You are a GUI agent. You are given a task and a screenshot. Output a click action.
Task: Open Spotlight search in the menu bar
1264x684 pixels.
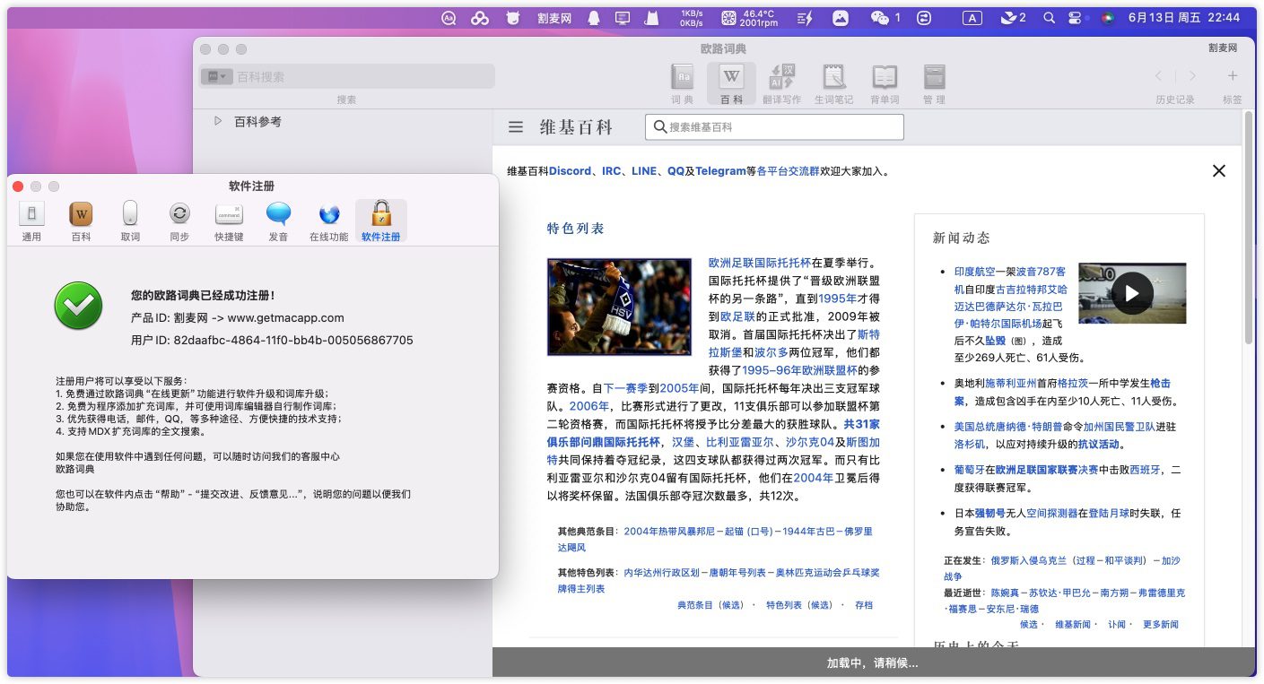click(x=1049, y=18)
